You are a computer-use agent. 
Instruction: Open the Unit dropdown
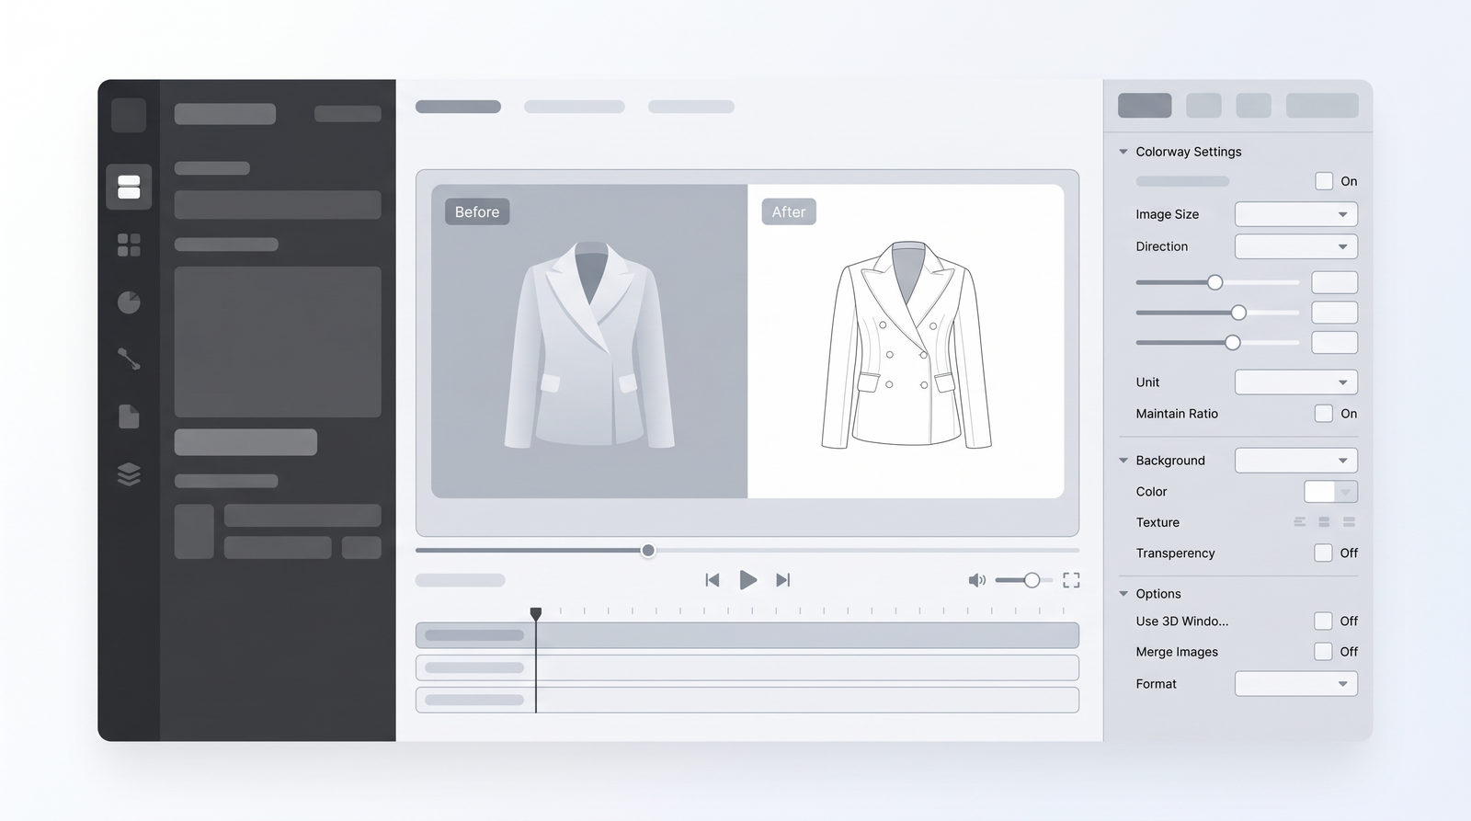point(1296,382)
